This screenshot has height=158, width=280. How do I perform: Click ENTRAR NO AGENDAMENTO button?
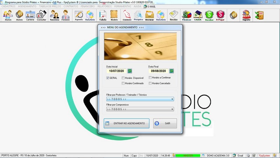pos(126,123)
